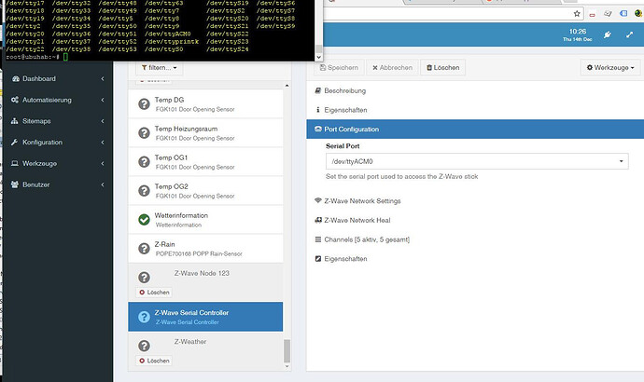Select the Temp DG thing
644x382 pixels.
click(x=205, y=104)
